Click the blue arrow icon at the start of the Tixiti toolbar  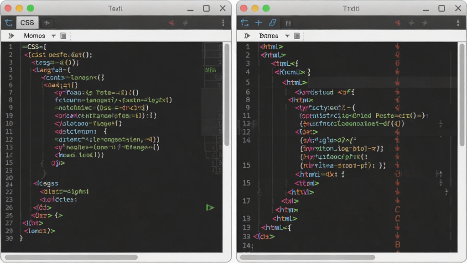click(244, 23)
